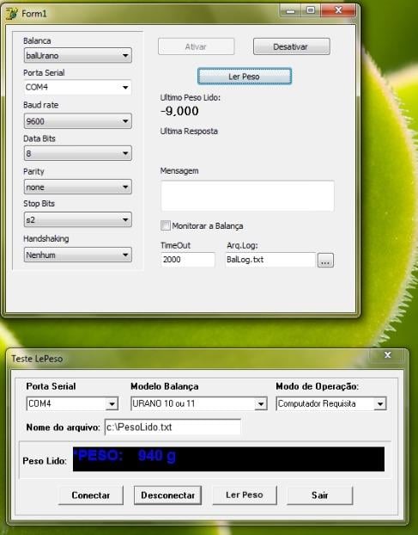Expand the Handshaking Nenhum dropdown

pos(78,255)
